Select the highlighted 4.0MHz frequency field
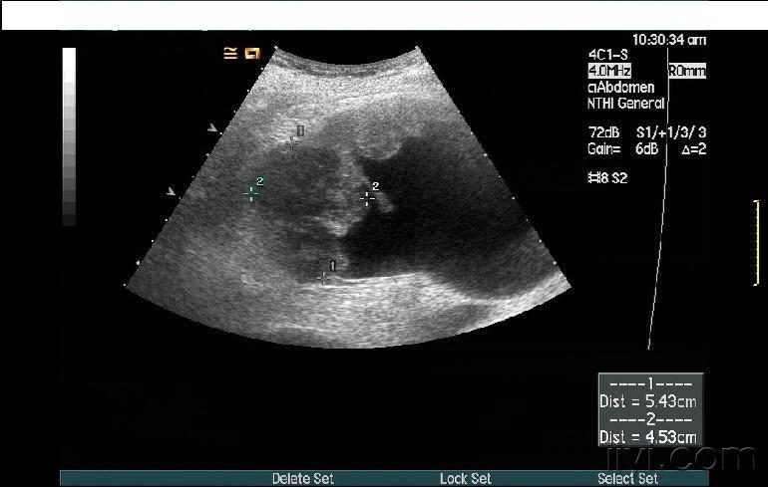The width and height of the screenshot is (768, 487). coord(609,72)
